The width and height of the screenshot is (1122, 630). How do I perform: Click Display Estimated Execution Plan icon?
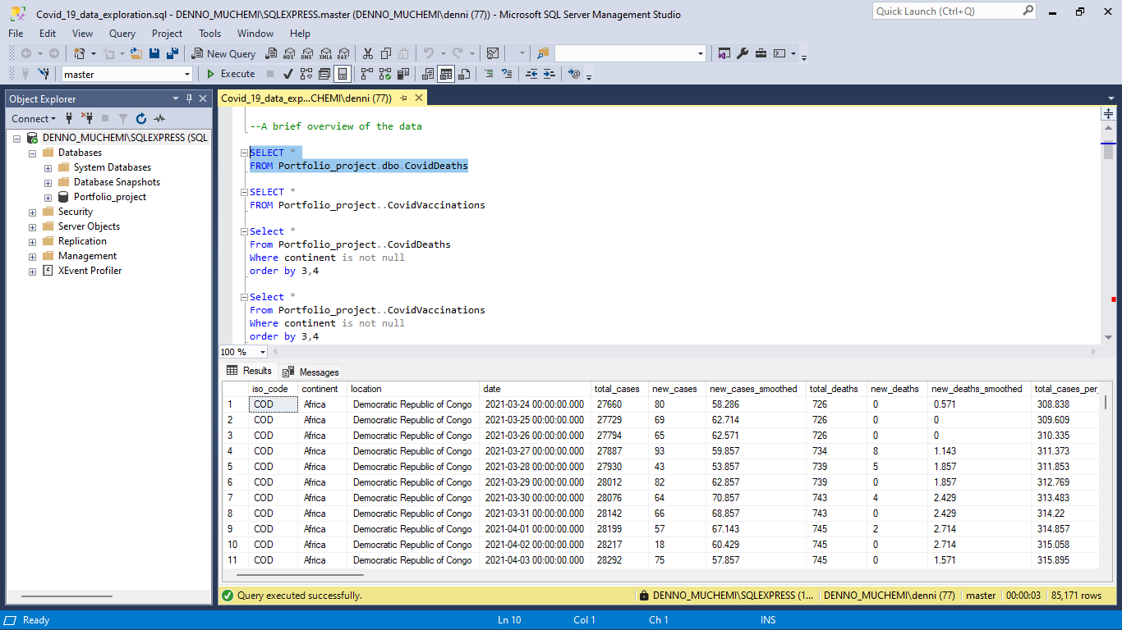[306, 74]
